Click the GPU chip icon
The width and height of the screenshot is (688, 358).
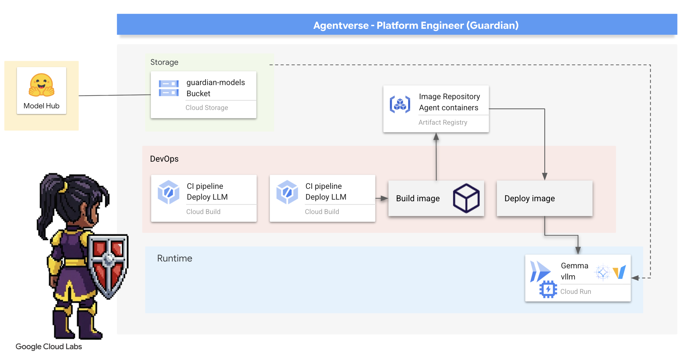pos(548,289)
